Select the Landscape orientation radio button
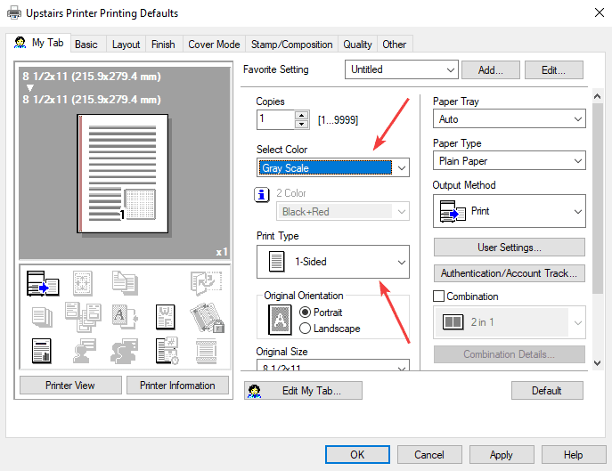 click(306, 329)
